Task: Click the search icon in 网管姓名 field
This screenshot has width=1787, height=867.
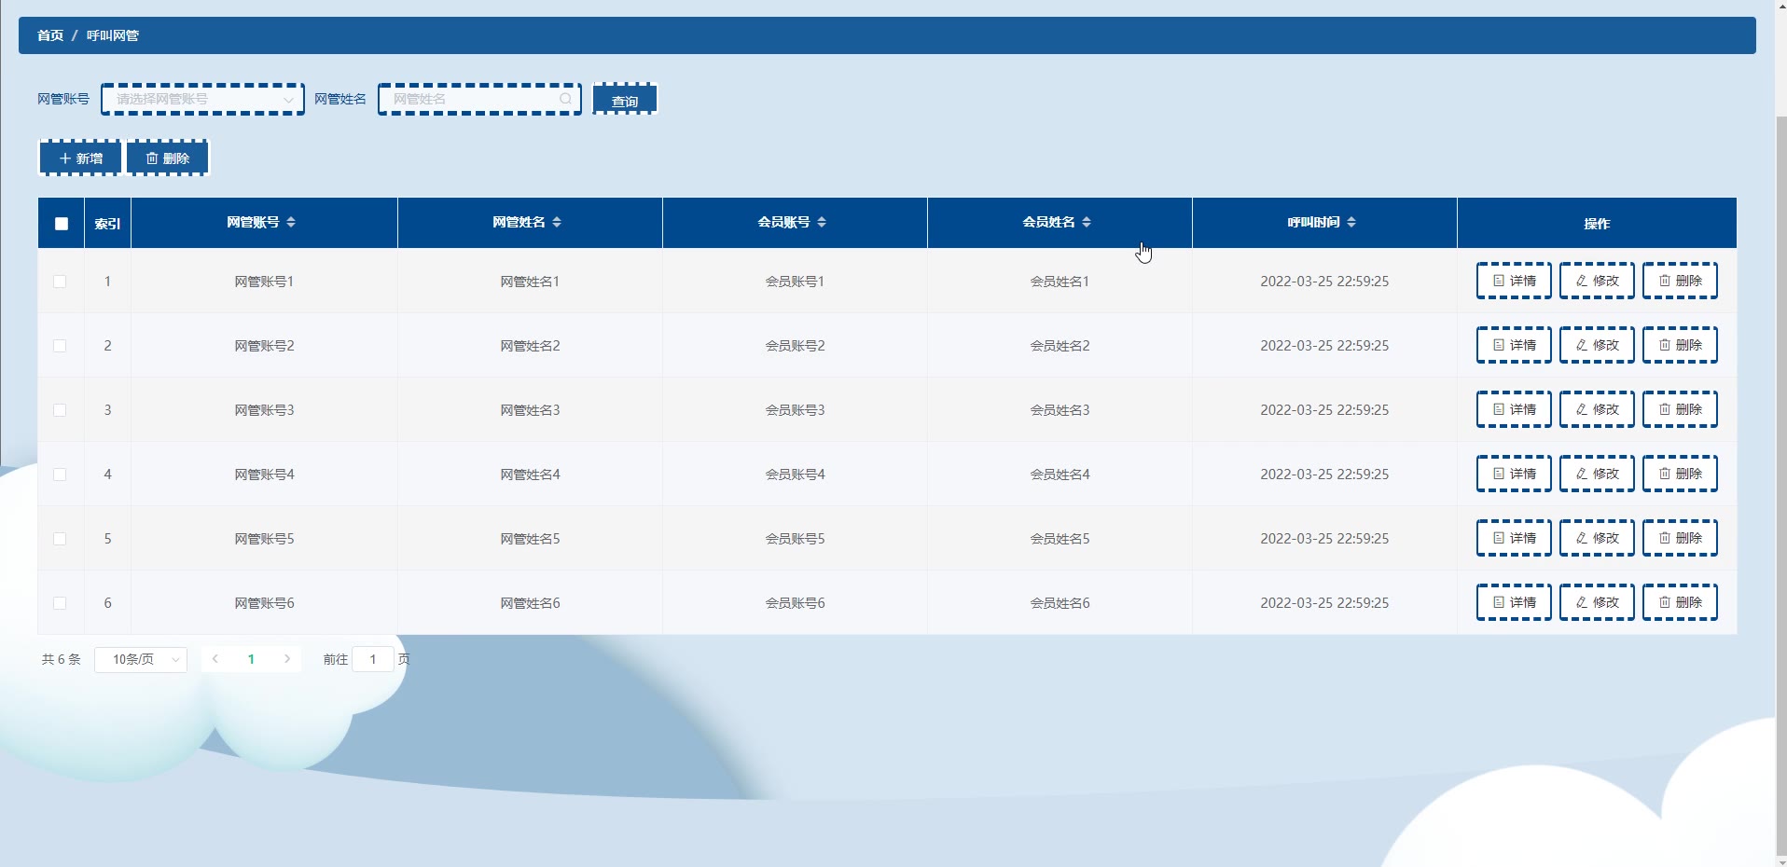Action: pos(565,99)
